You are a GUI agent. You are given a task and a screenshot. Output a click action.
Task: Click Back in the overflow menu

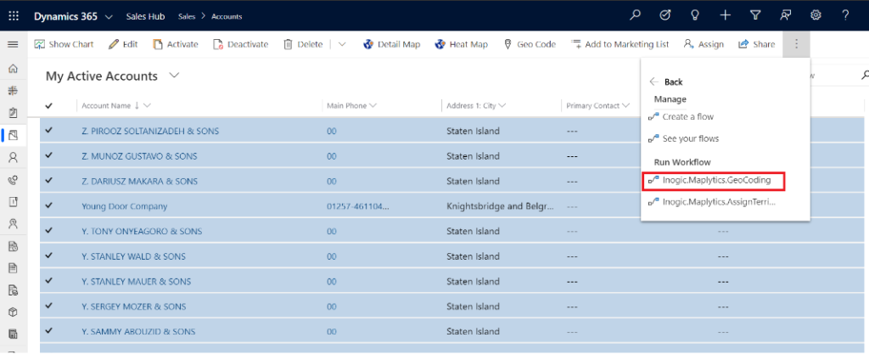coord(666,82)
